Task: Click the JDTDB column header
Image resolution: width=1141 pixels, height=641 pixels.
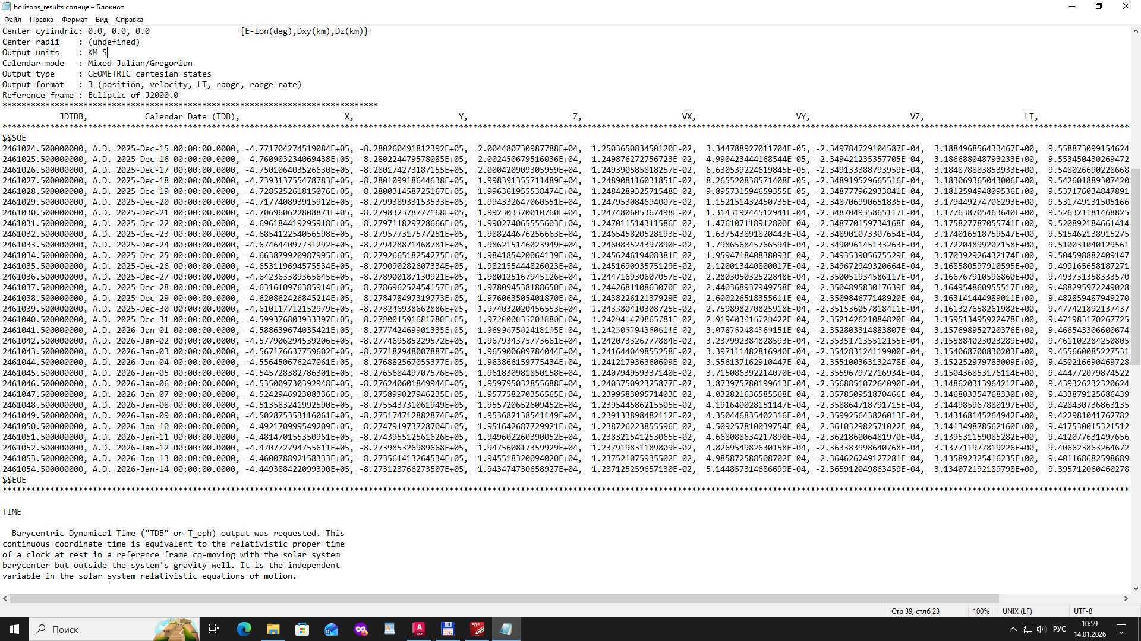Action: click(74, 116)
